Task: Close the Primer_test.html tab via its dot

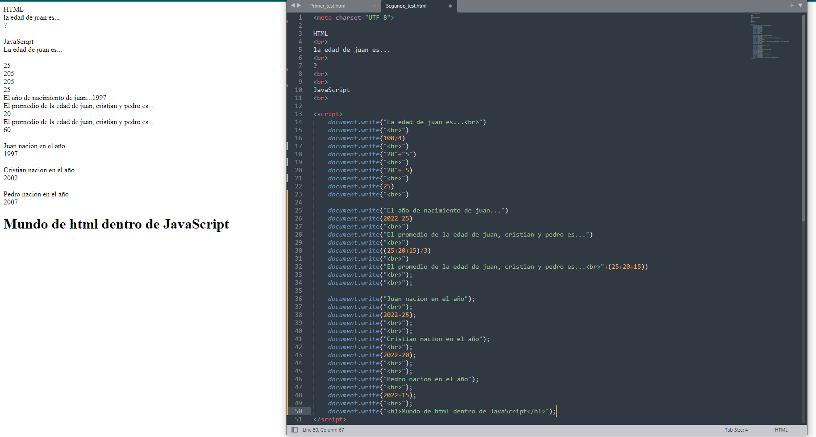Action: pos(374,6)
